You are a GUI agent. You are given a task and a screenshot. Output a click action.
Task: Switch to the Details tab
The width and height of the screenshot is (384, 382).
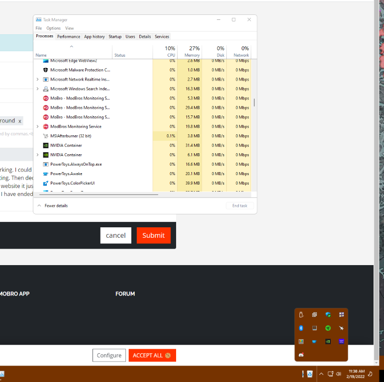[145, 36]
